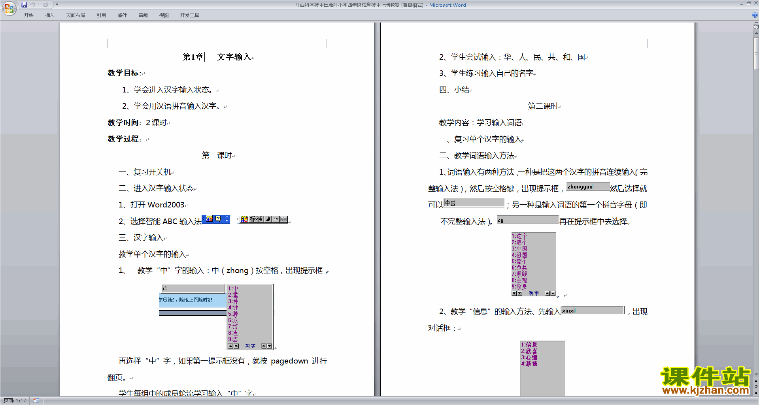Click the vertical scrollbar thumb
The width and height of the screenshot is (759, 405).
click(x=756, y=54)
